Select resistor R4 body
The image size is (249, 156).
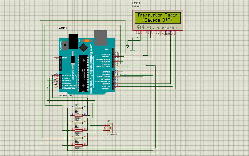coord(79,130)
